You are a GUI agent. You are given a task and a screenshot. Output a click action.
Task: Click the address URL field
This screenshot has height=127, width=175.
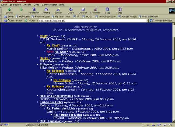coord(93,21)
